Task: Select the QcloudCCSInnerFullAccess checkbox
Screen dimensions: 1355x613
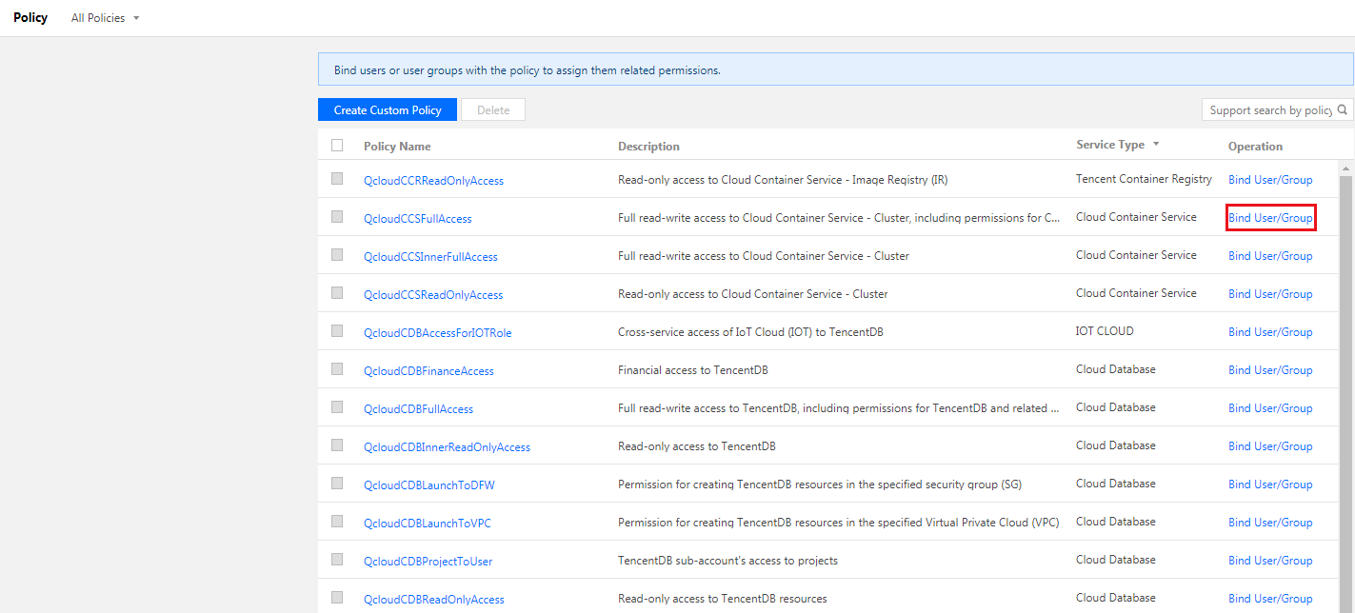Action: click(337, 254)
